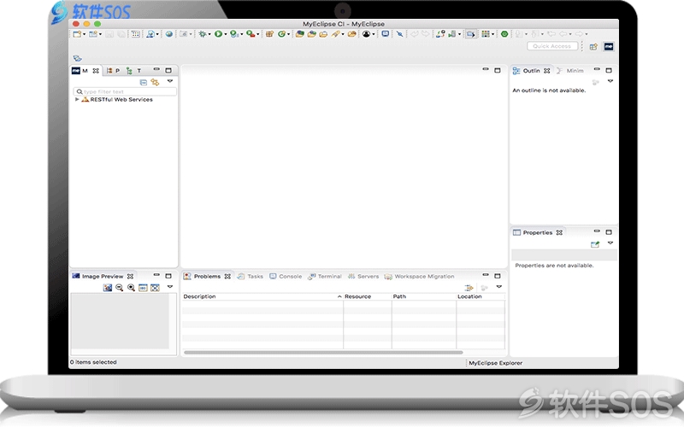Open the explorer View Menu triangle
This screenshot has width=684, height=427.
[x=170, y=81]
